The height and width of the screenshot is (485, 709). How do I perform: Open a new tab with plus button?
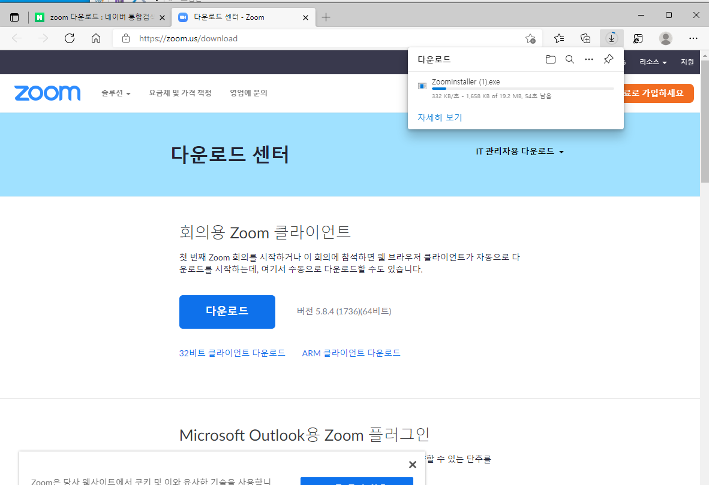[x=326, y=17]
